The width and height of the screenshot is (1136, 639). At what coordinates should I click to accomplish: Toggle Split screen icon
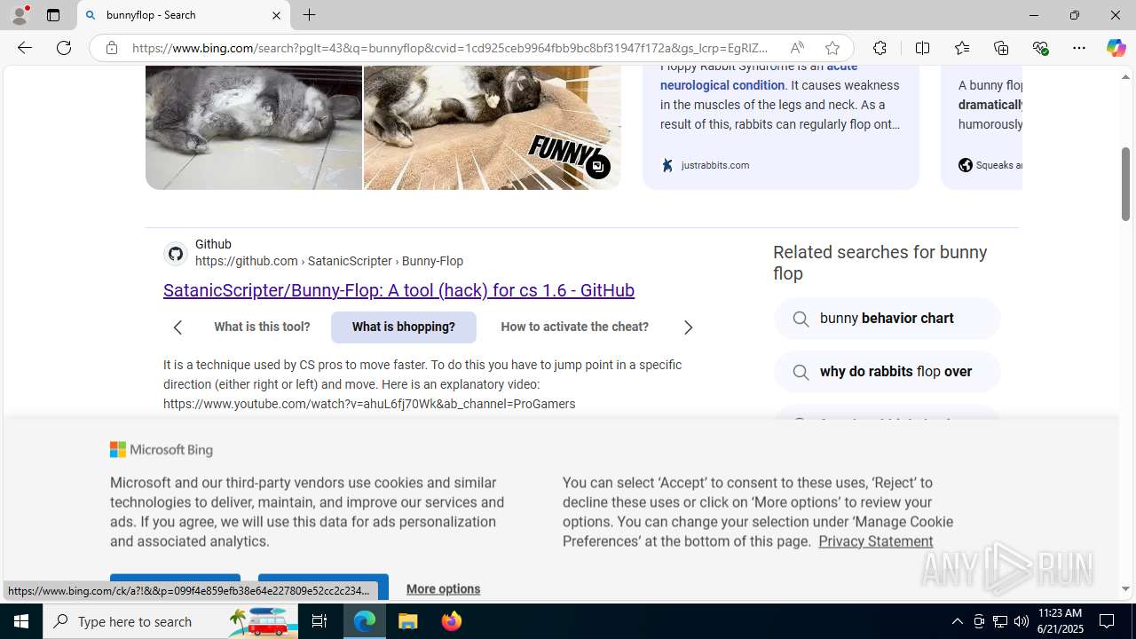922,48
